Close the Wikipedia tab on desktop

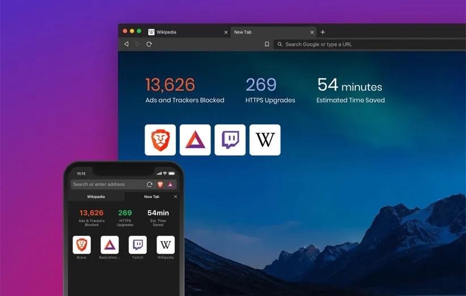tap(226, 32)
